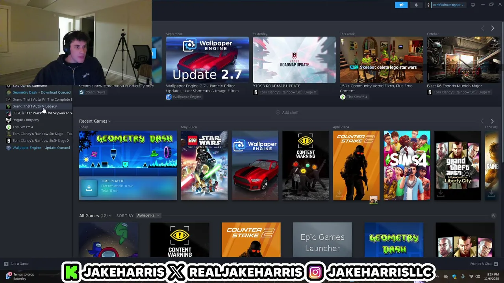The height and width of the screenshot is (283, 504).
Task: Open the taskbar clock showing 9:24 PM
Action: pyautogui.click(x=493, y=276)
